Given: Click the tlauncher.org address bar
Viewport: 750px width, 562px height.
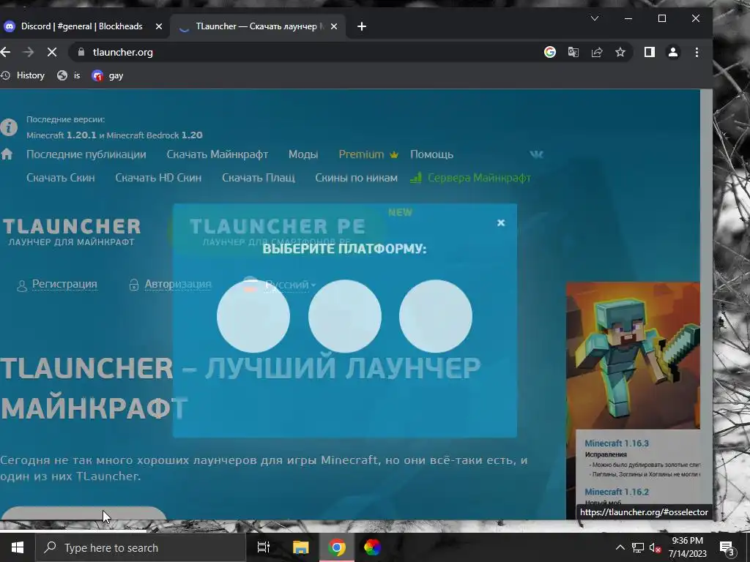Looking at the screenshot, I should (x=306, y=52).
